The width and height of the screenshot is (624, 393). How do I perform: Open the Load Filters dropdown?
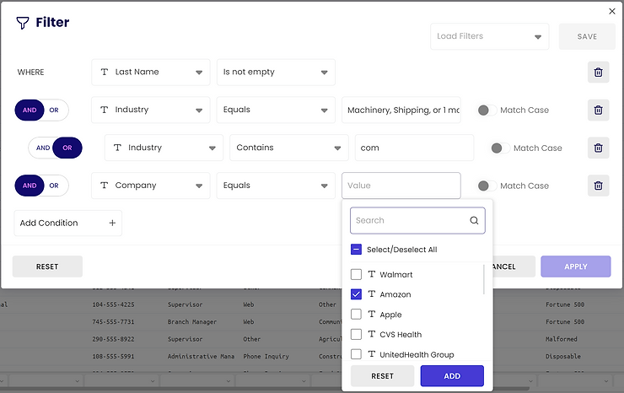coord(489,37)
